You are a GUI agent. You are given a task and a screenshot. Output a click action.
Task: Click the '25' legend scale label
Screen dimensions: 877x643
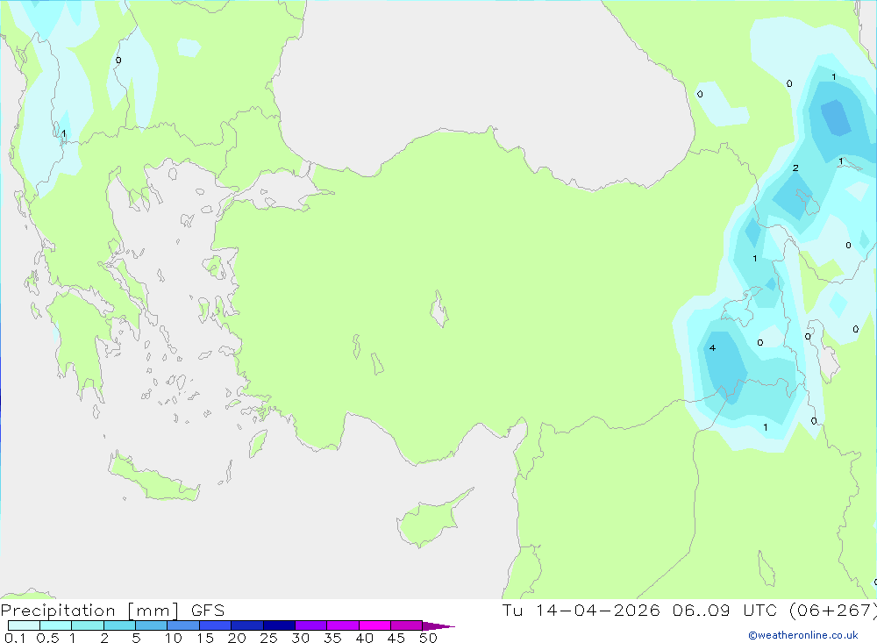tap(268, 638)
